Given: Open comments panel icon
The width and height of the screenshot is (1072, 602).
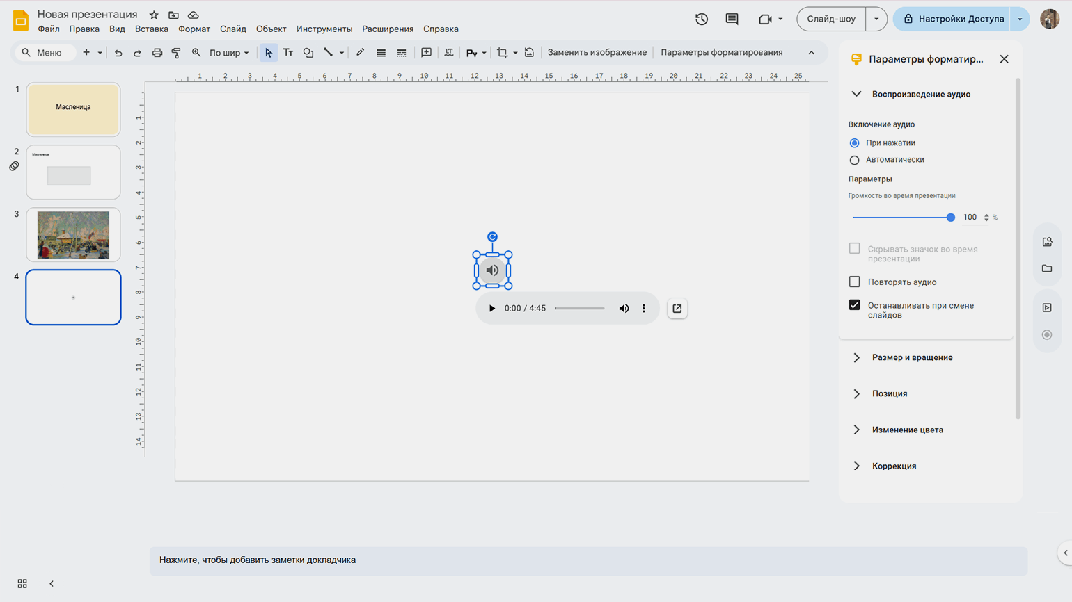Looking at the screenshot, I should (x=732, y=19).
